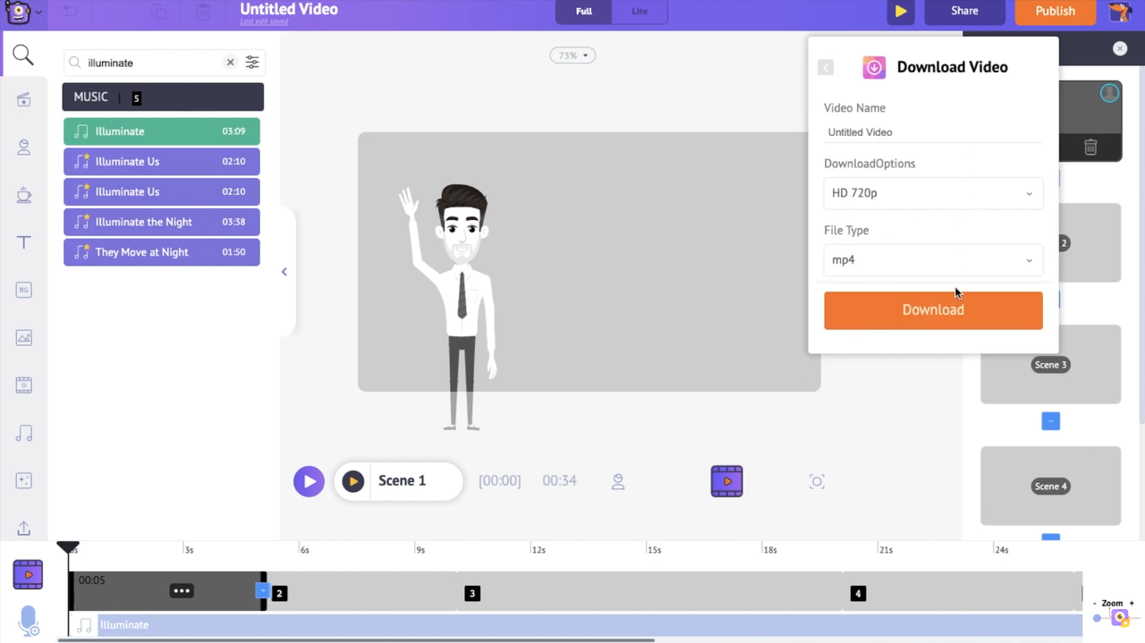Image resolution: width=1145 pixels, height=643 pixels.
Task: Open the Images library in sidebar
Action: tap(23, 338)
